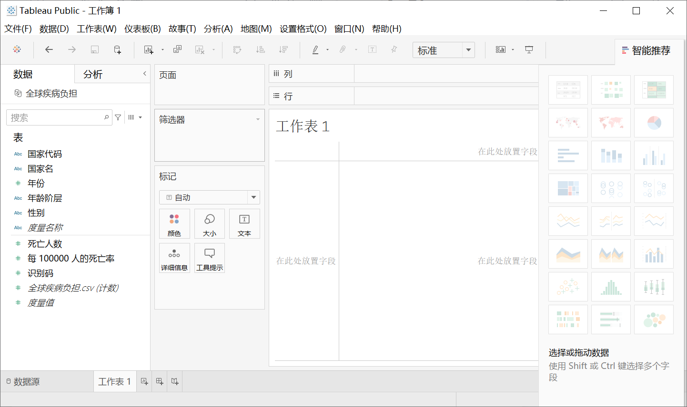
Task: Open the view data list dropdown arrow
Action: click(x=140, y=117)
